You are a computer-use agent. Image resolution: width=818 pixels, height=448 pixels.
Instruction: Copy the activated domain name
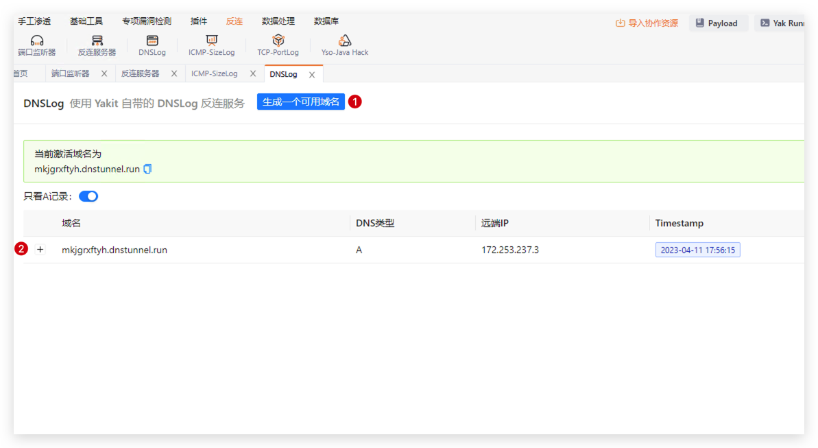[147, 169]
